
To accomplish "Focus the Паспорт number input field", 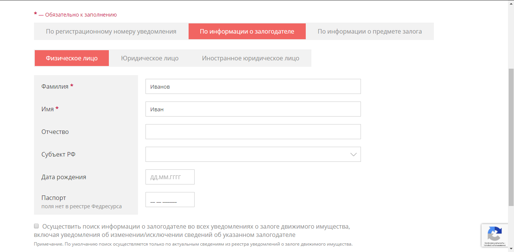I will click(170, 200).
